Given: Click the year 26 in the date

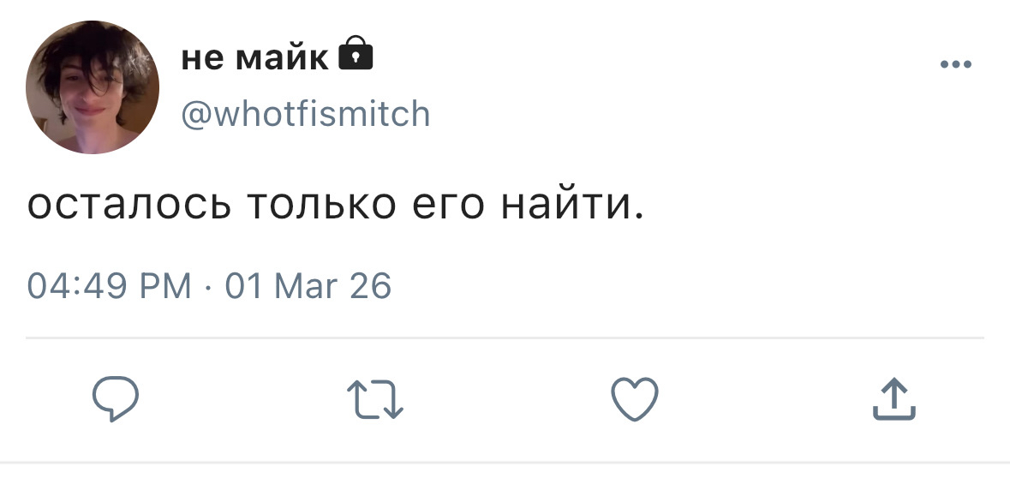Looking at the screenshot, I should tap(371, 286).
